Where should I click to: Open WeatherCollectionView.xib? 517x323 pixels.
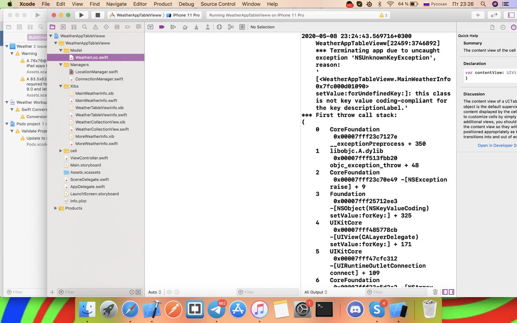pyautogui.click(x=100, y=122)
